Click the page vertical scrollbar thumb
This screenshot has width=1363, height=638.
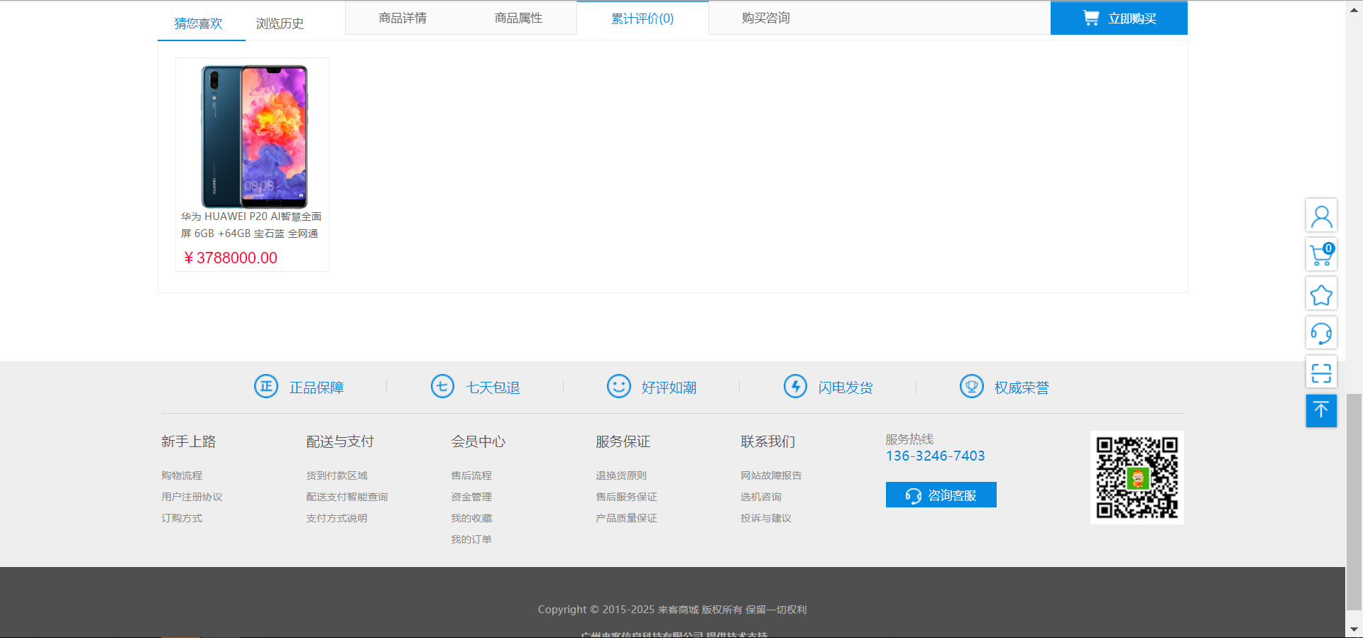click(1354, 502)
